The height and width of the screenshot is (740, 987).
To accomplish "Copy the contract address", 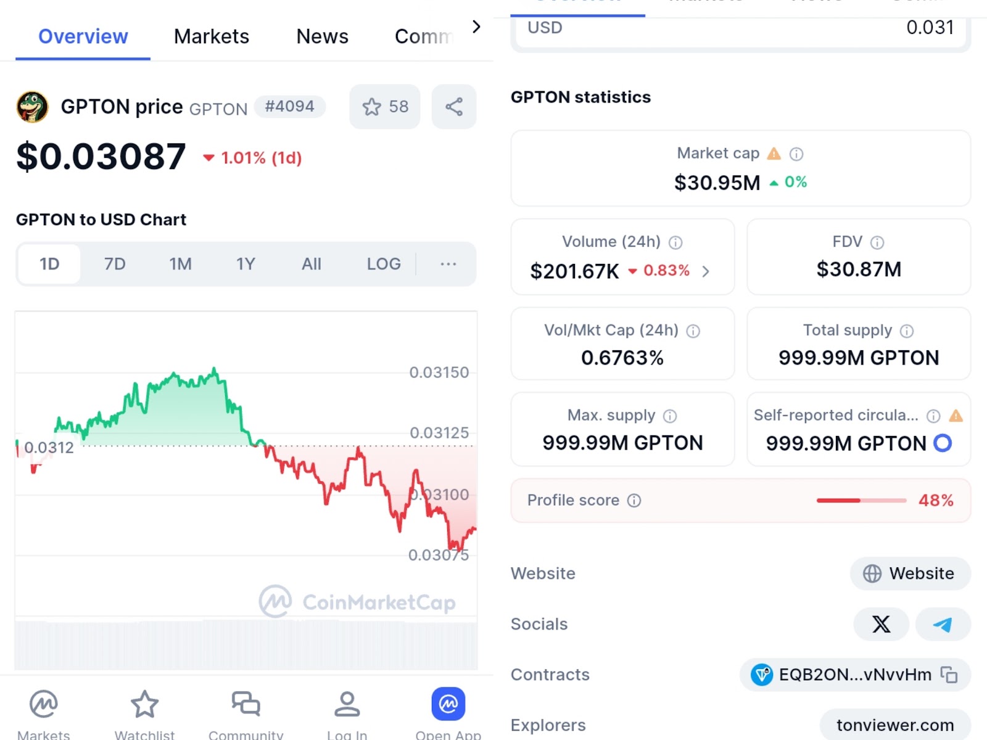I will (949, 675).
